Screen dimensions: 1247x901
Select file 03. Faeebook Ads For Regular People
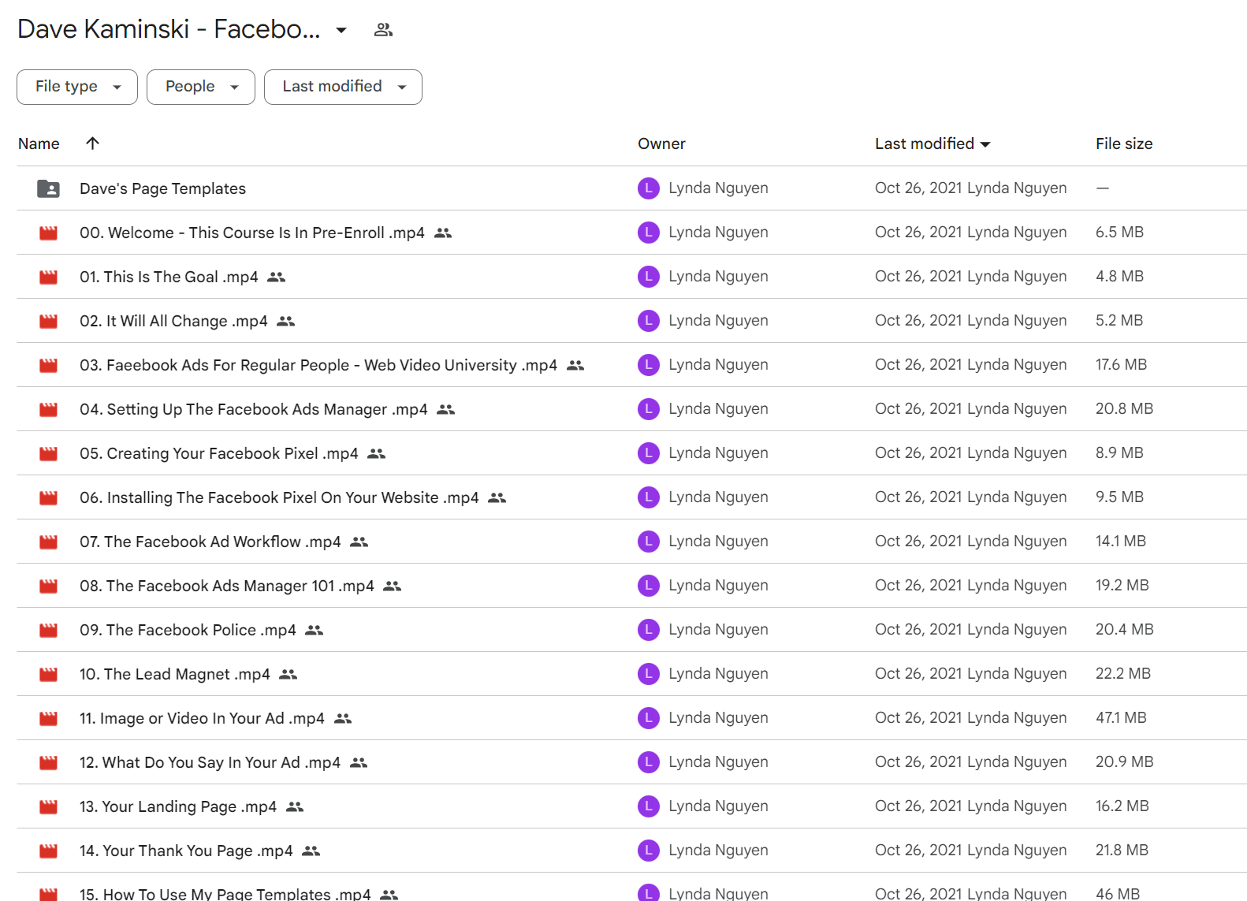coord(318,365)
